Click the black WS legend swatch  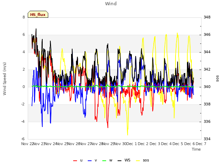[119, 161]
